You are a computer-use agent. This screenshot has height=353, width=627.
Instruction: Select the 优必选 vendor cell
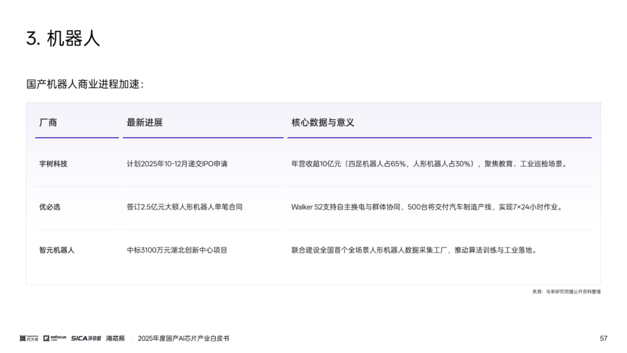click(x=49, y=207)
